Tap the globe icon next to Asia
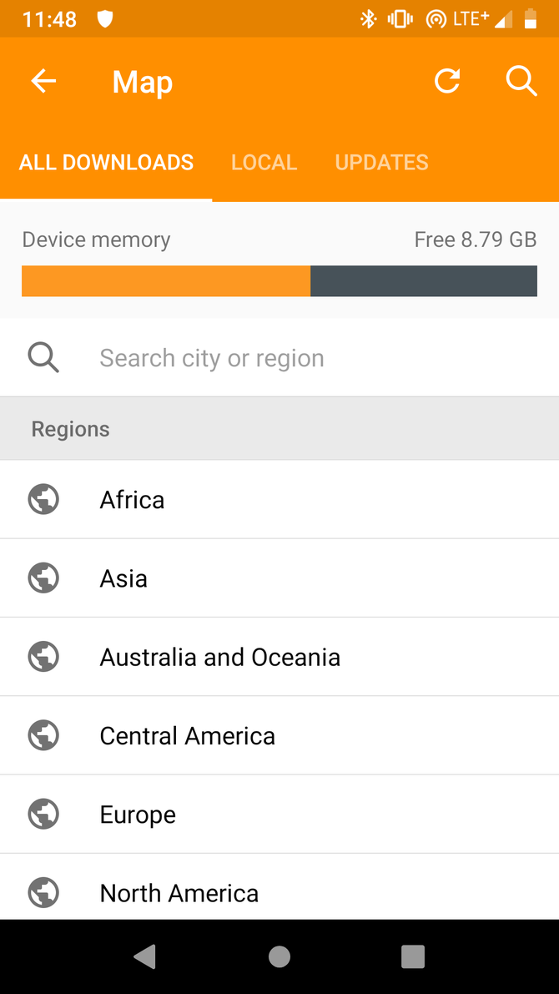Screen dimensions: 559x994 tap(43, 578)
